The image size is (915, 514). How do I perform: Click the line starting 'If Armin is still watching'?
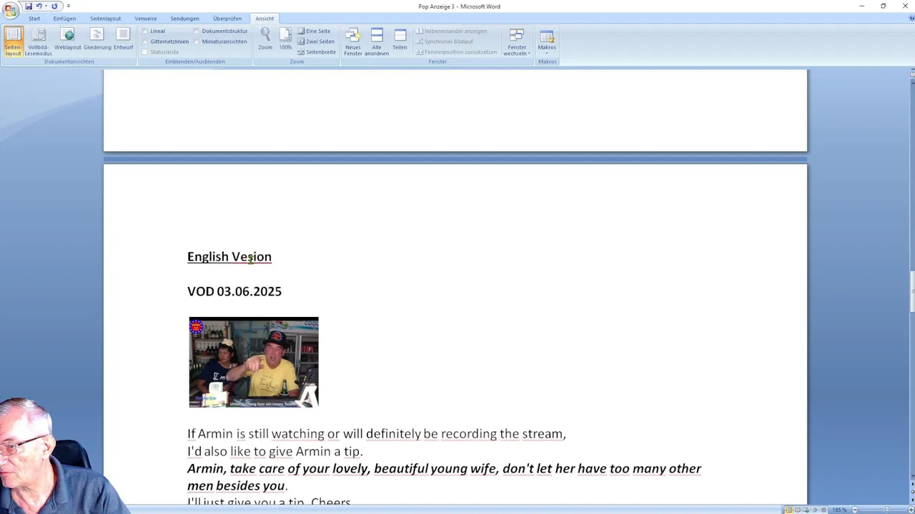click(377, 434)
